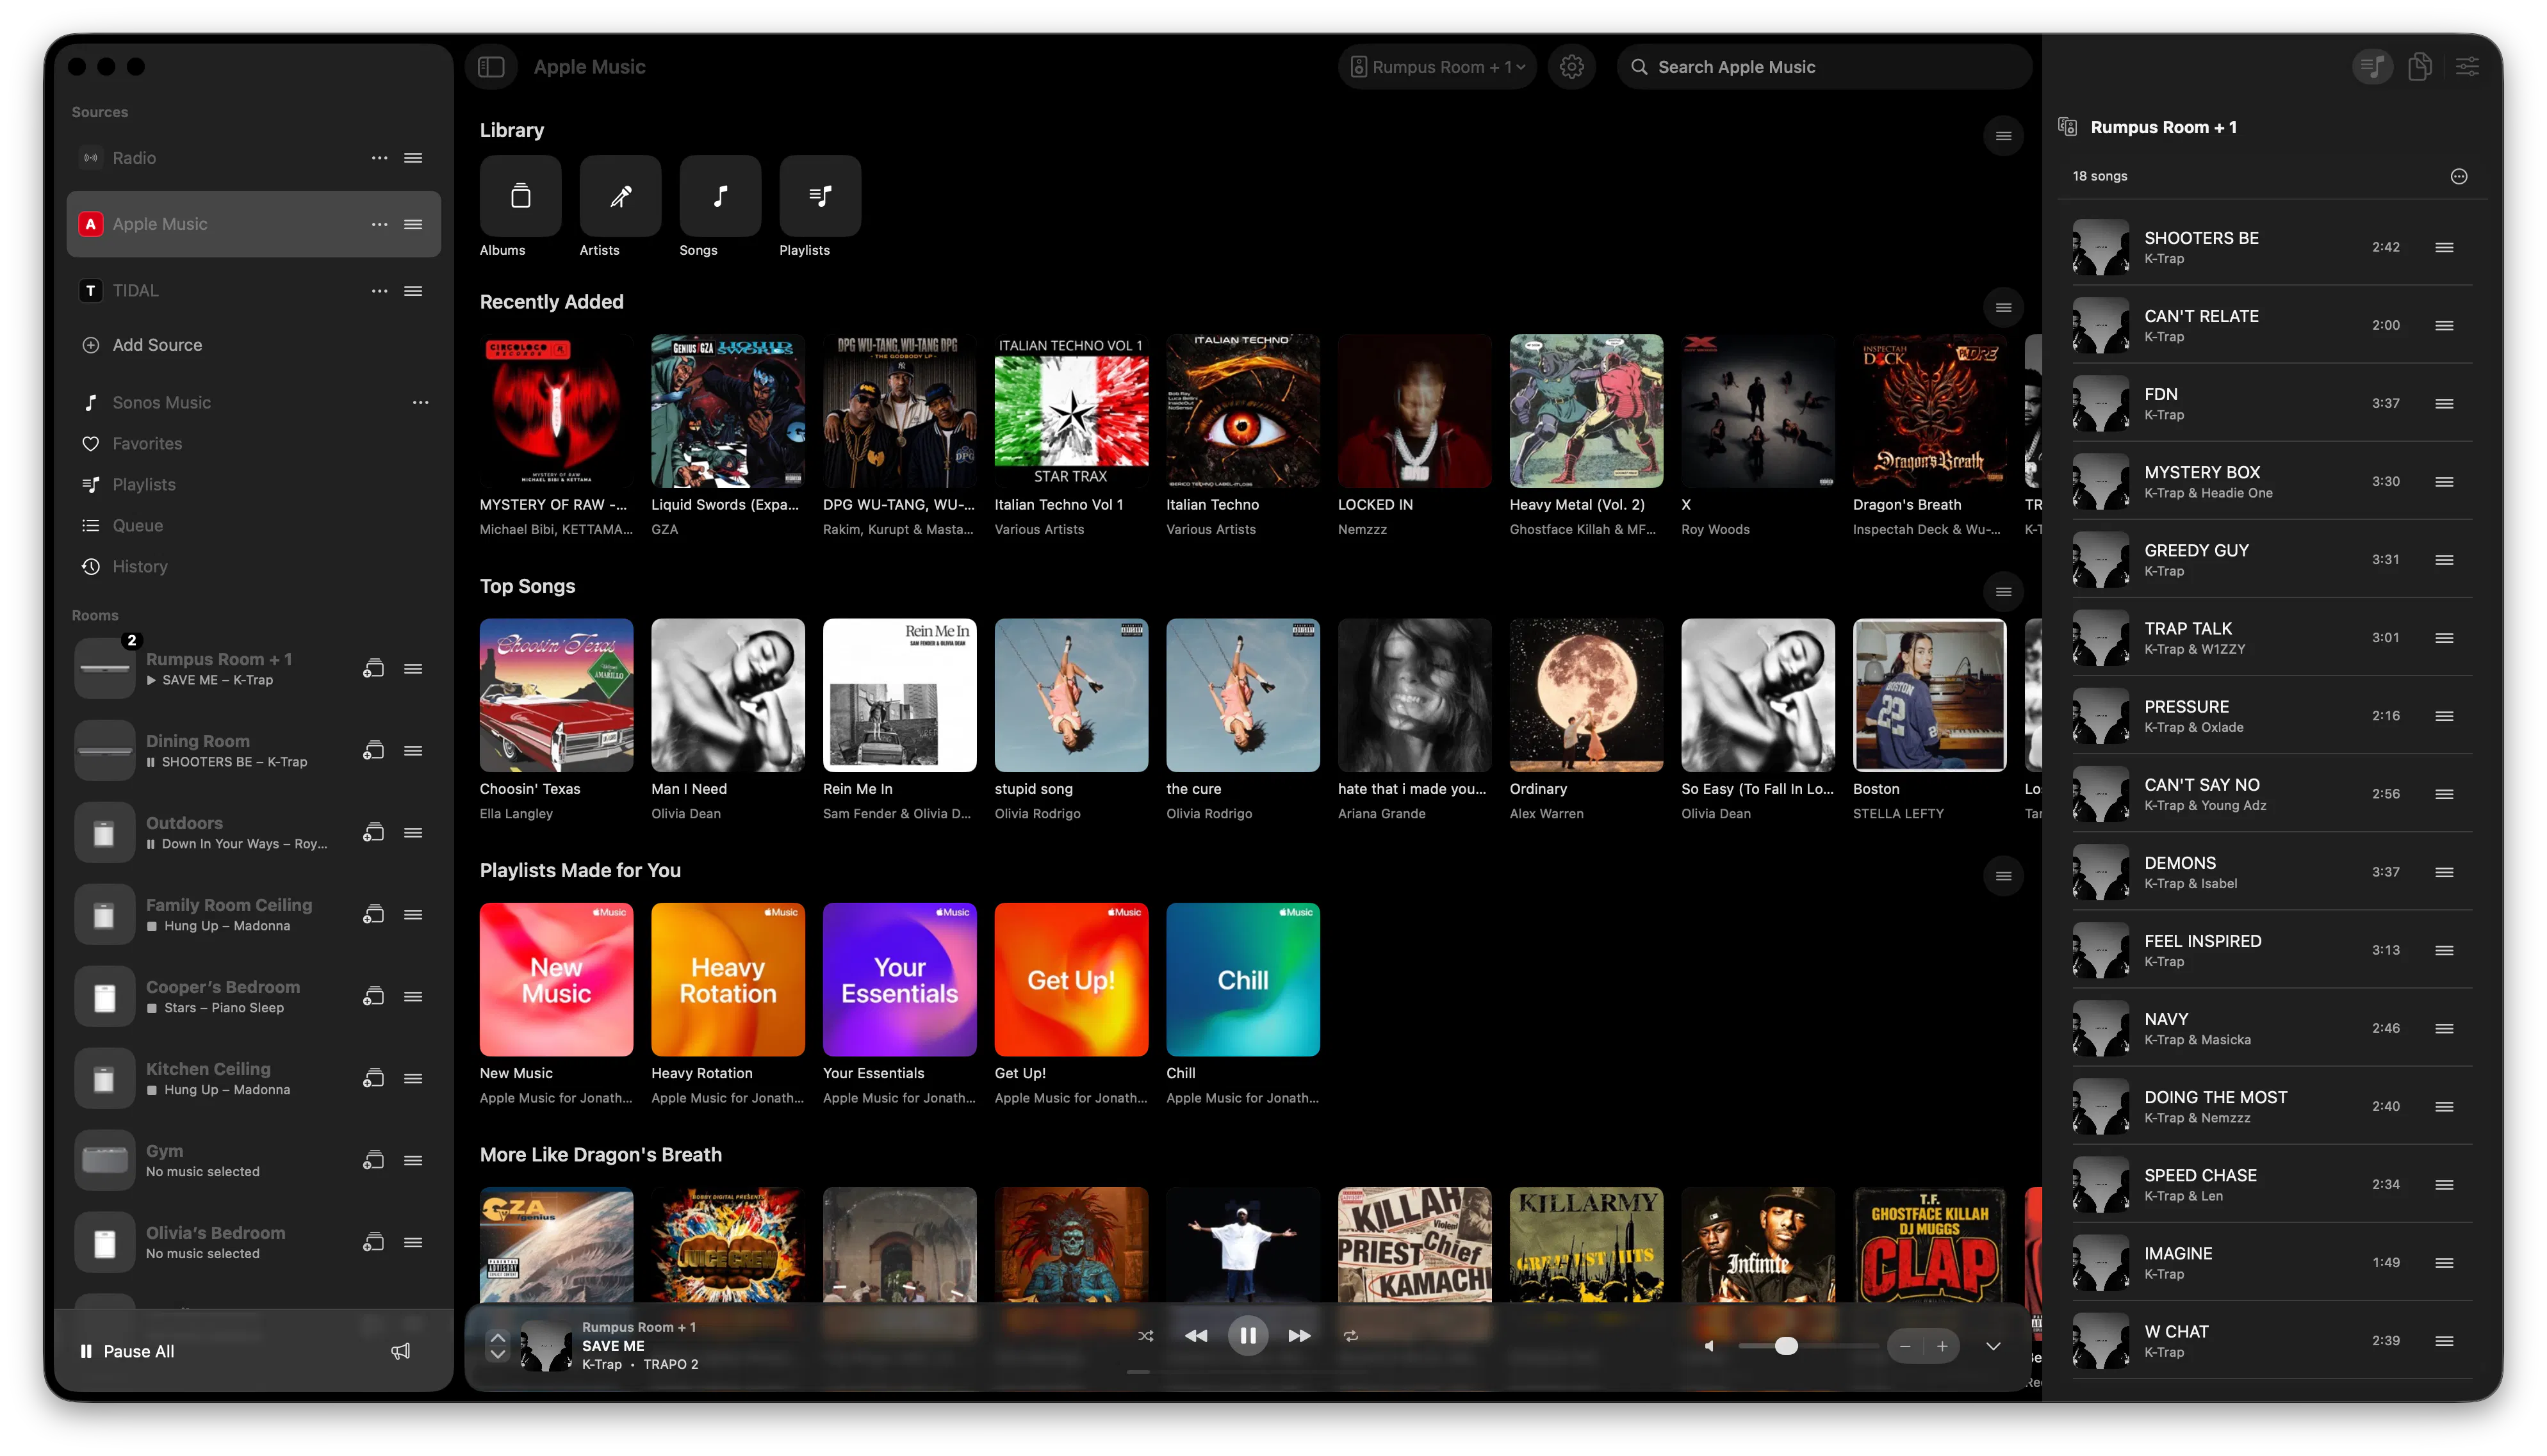This screenshot has width=2547, height=1456.
Task: Go back to the previous track
Action: click(x=1195, y=1335)
